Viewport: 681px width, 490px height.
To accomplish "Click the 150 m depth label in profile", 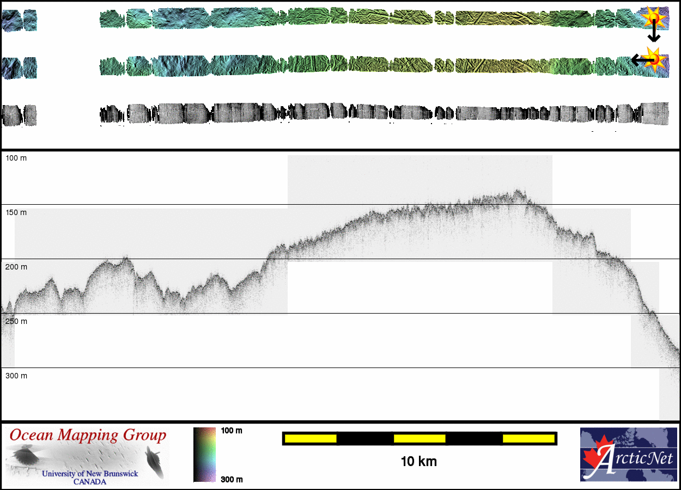I will [16, 212].
